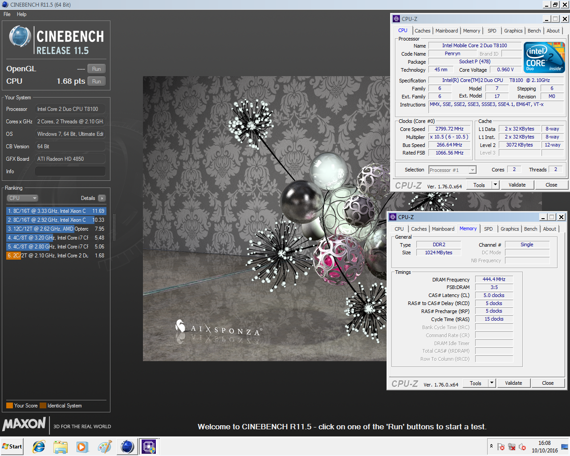Open the clock showing 16:08
570x456 pixels.
544,447
